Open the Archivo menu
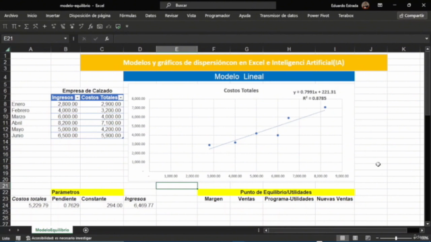This screenshot has width=431, height=242. pos(11,15)
